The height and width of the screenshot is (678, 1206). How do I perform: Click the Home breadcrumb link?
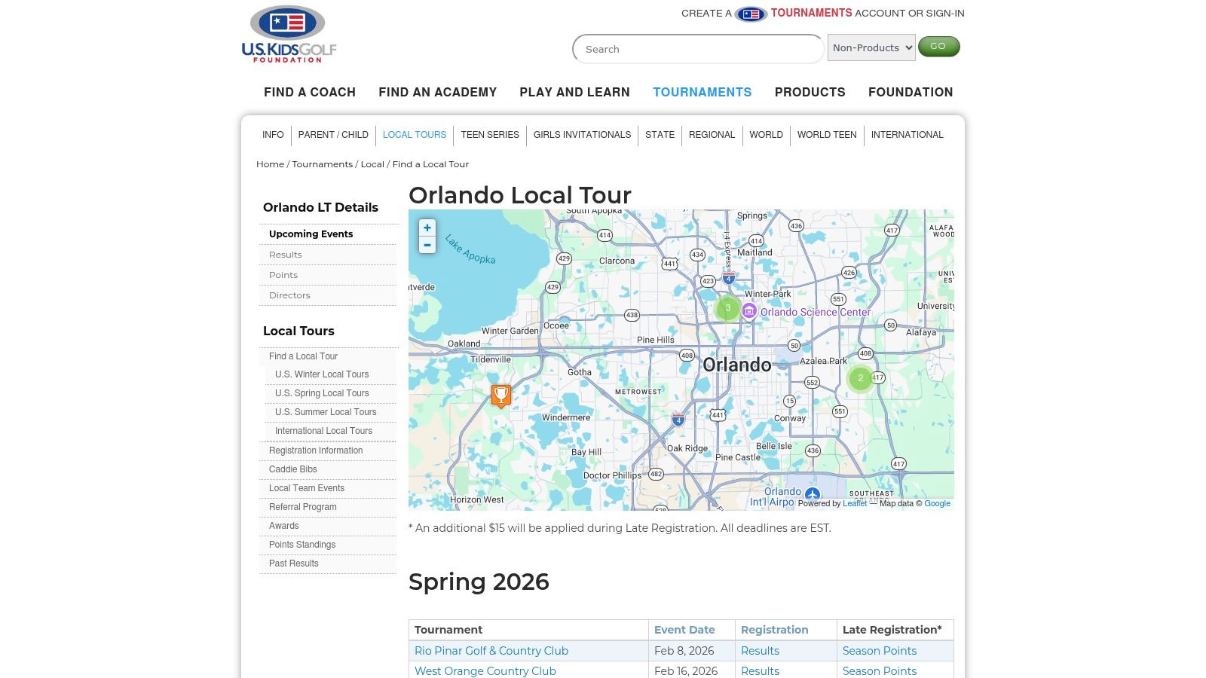[270, 164]
